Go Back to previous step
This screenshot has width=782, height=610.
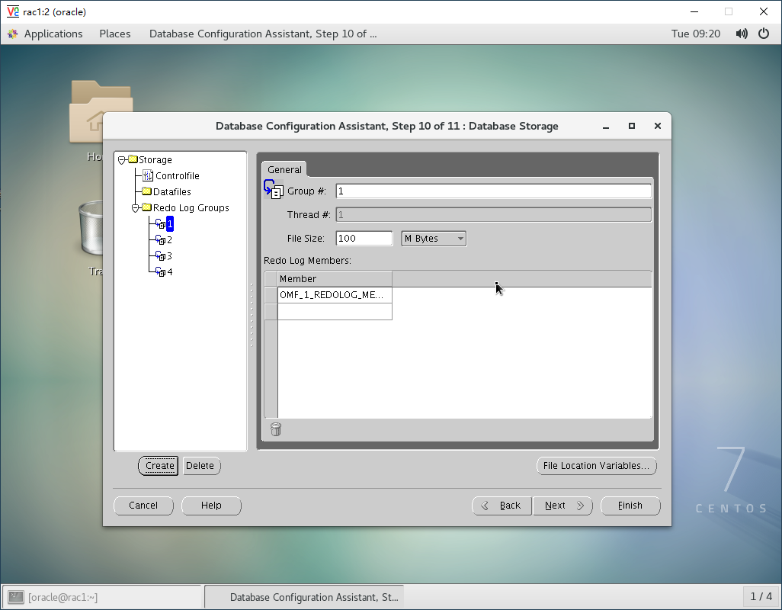pos(502,506)
